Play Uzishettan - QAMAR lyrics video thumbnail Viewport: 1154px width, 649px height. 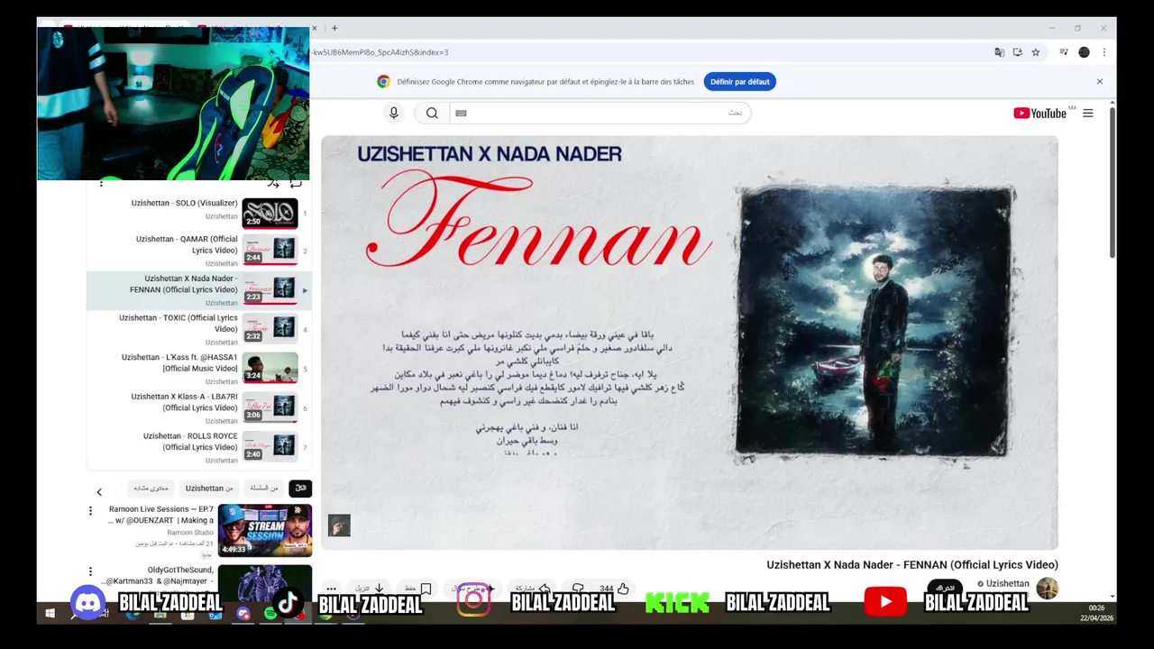[x=270, y=250]
